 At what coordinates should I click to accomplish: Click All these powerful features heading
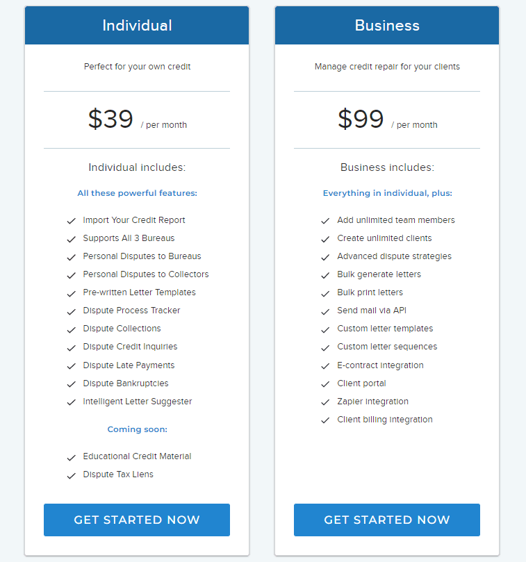(138, 193)
